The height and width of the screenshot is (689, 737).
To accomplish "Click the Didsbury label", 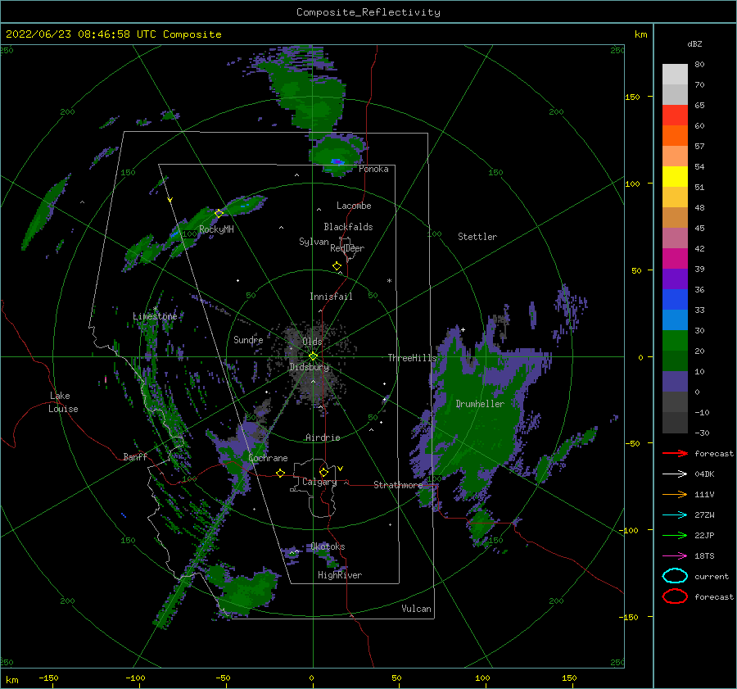I will pos(310,367).
